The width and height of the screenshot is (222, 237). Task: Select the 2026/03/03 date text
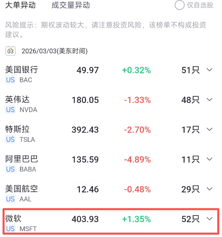point(54,51)
